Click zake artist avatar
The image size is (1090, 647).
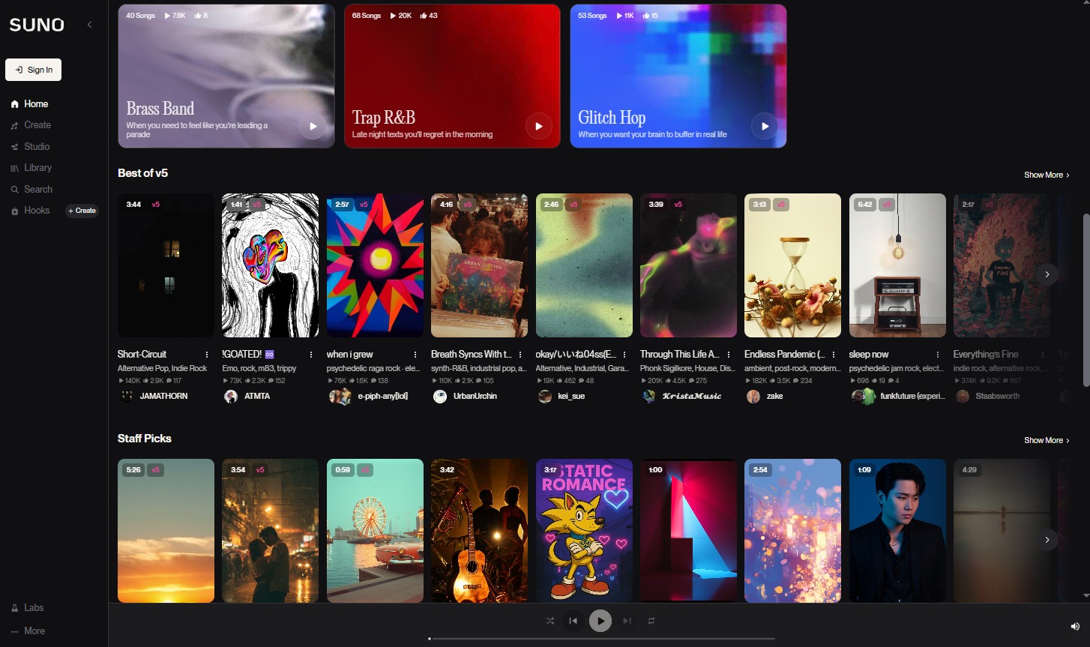(x=753, y=397)
